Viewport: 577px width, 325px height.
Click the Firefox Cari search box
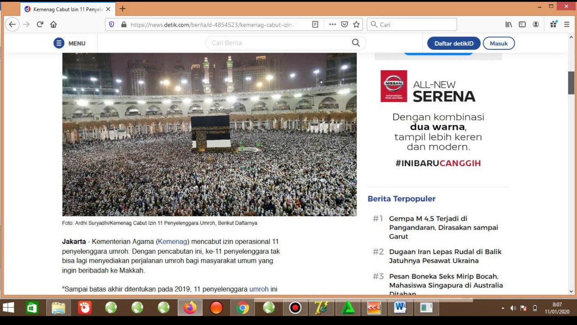point(412,24)
